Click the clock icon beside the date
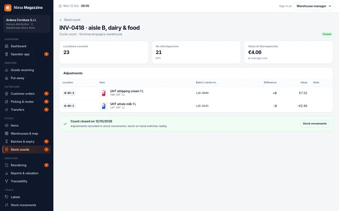This screenshot has width=339, height=211. [60, 6]
